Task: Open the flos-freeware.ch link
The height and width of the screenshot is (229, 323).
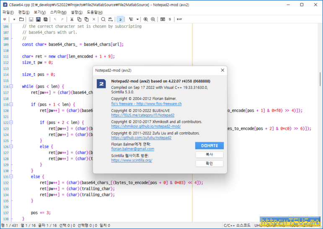Action: click(146, 104)
